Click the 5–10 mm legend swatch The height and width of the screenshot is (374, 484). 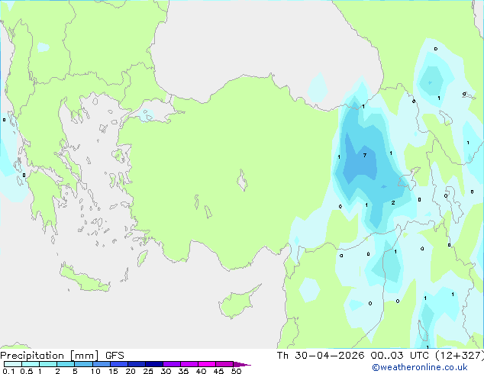pos(83,364)
